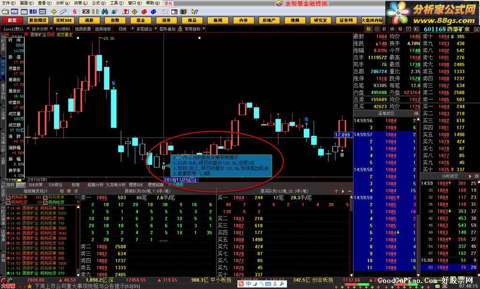Screen dimensions: 480x289
Task: Click the 港股 button
Action: pos(90,21)
